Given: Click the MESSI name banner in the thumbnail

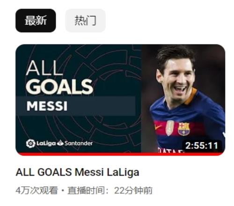Looking at the screenshot, I should pos(75,106).
